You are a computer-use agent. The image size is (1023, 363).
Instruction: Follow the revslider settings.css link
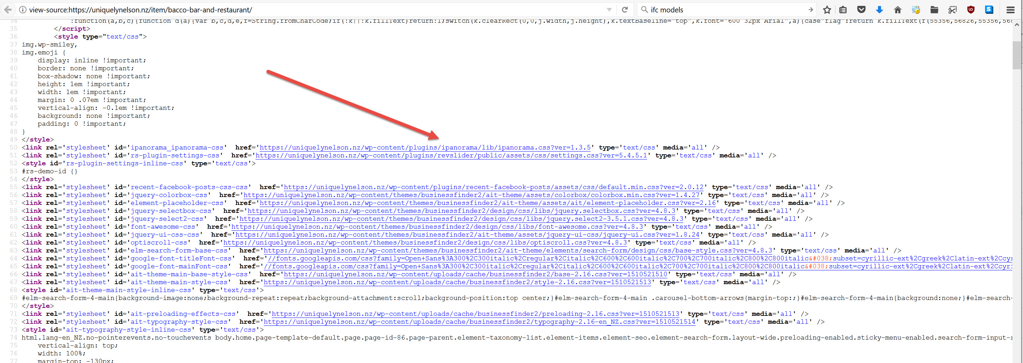[451, 156]
